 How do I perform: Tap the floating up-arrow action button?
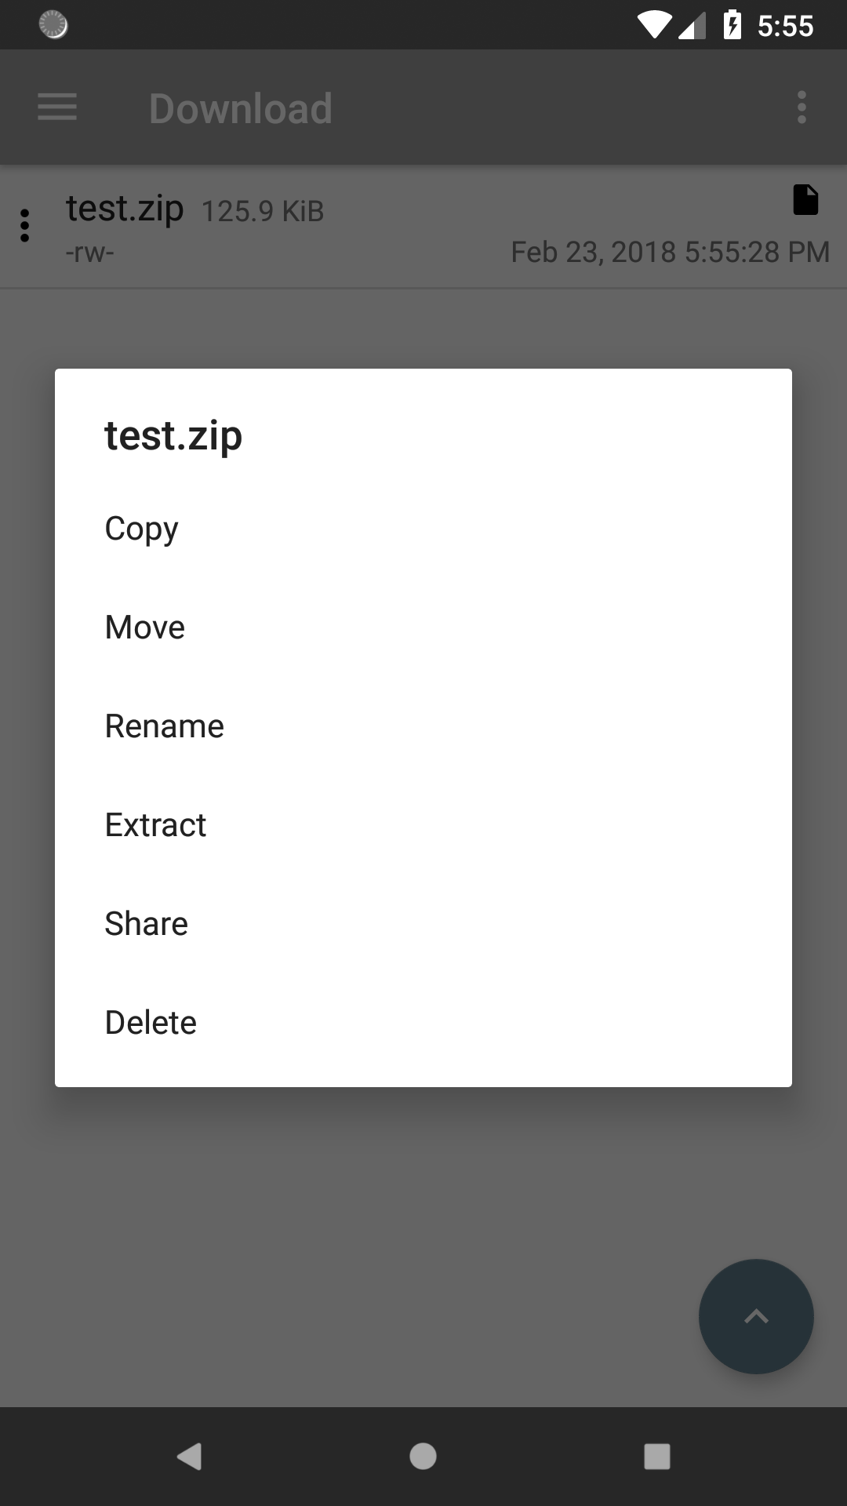[x=756, y=1316]
